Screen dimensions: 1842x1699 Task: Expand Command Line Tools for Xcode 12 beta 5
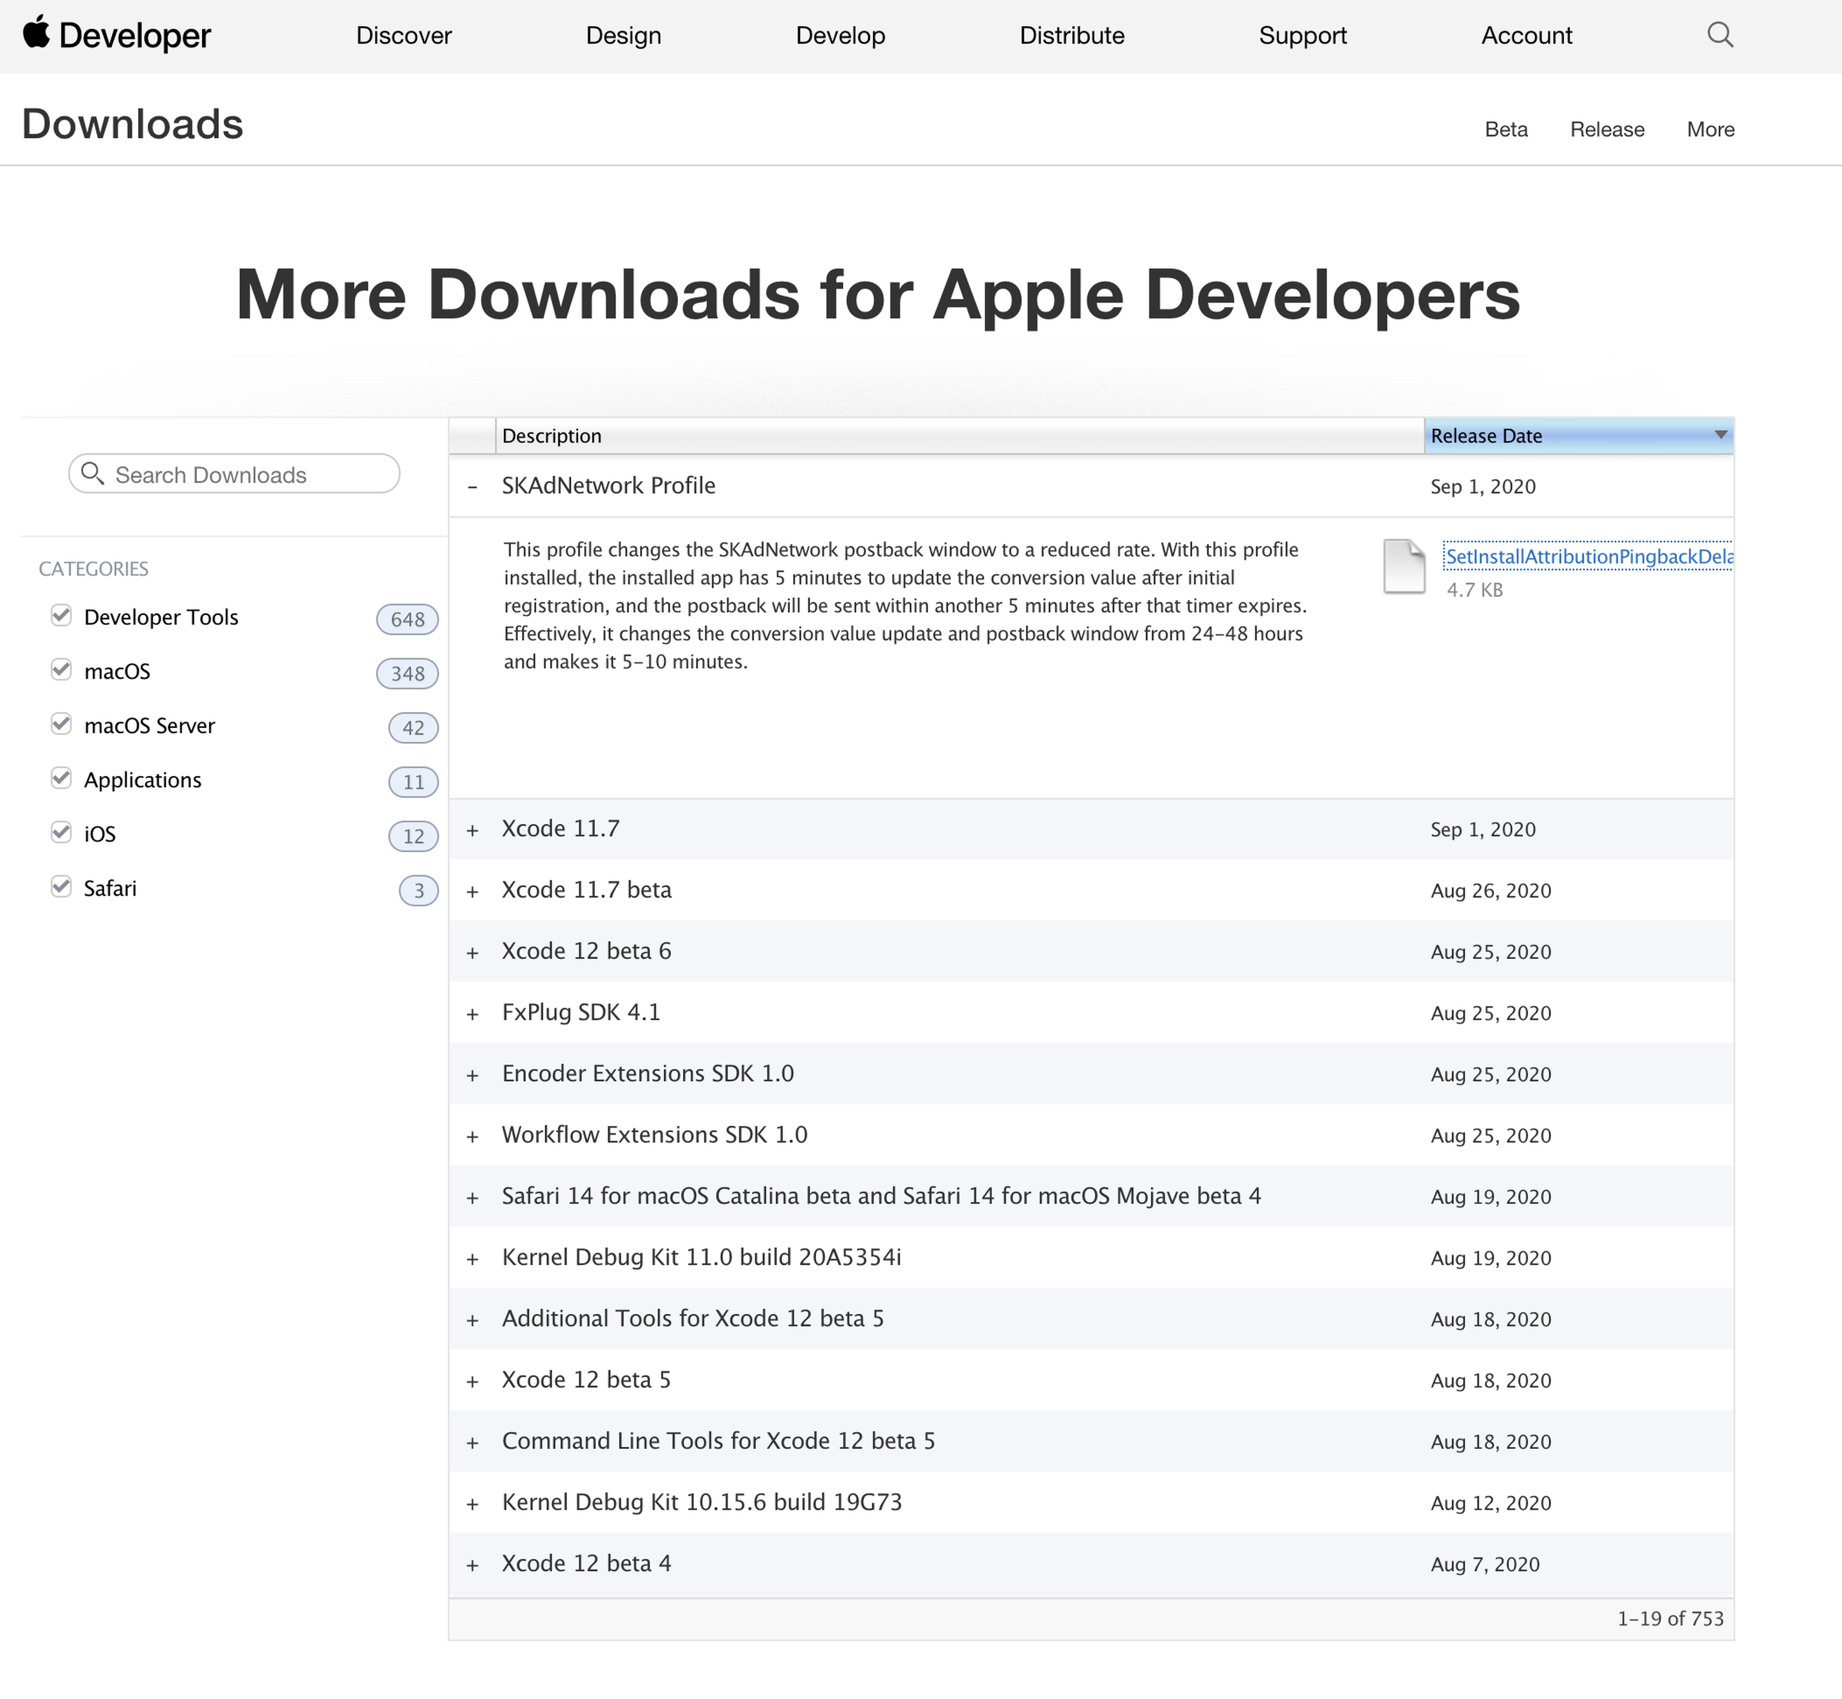473,1442
